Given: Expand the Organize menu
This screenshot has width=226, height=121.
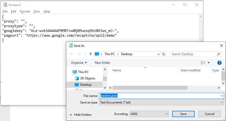Looking at the screenshot, I should (x=79, y=63).
